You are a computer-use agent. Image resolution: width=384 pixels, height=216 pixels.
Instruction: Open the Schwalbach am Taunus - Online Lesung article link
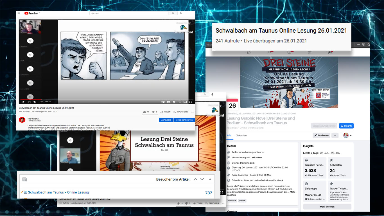(x=58, y=192)
